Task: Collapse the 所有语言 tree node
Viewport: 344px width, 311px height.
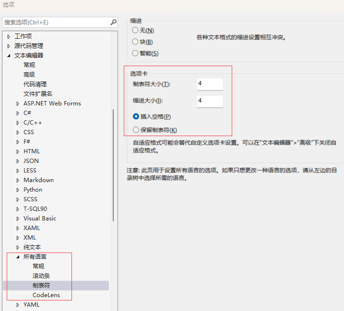Action: pos(18,257)
